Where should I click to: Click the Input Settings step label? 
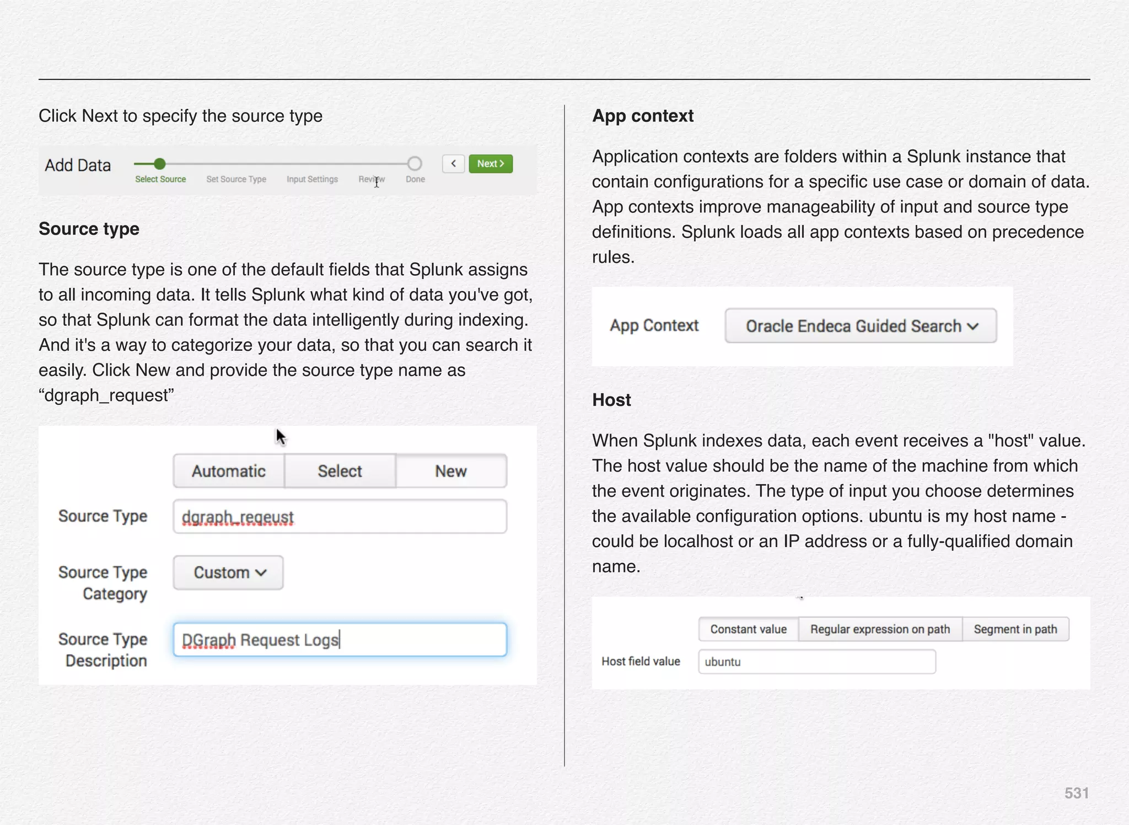(312, 179)
